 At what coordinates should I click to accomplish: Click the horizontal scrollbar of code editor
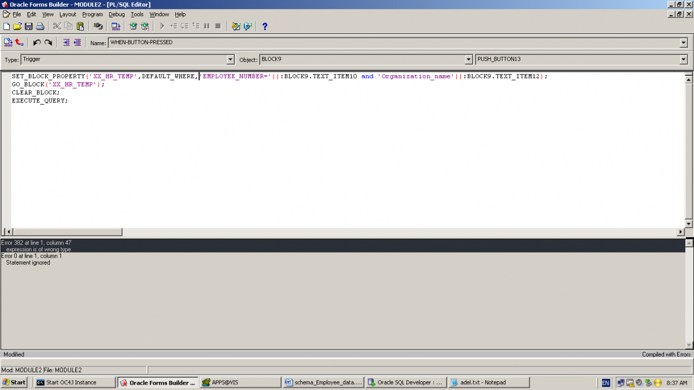pyautogui.click(x=347, y=232)
